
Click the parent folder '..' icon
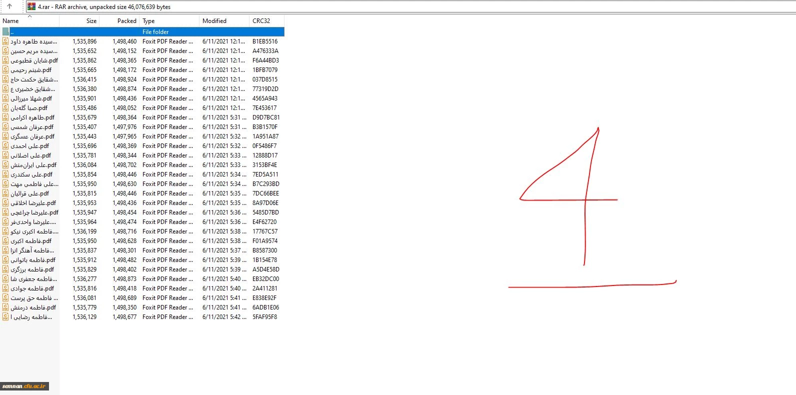tap(5, 31)
